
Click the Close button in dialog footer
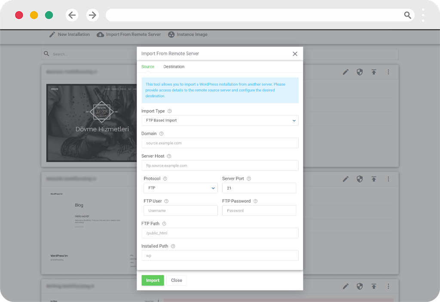click(177, 281)
